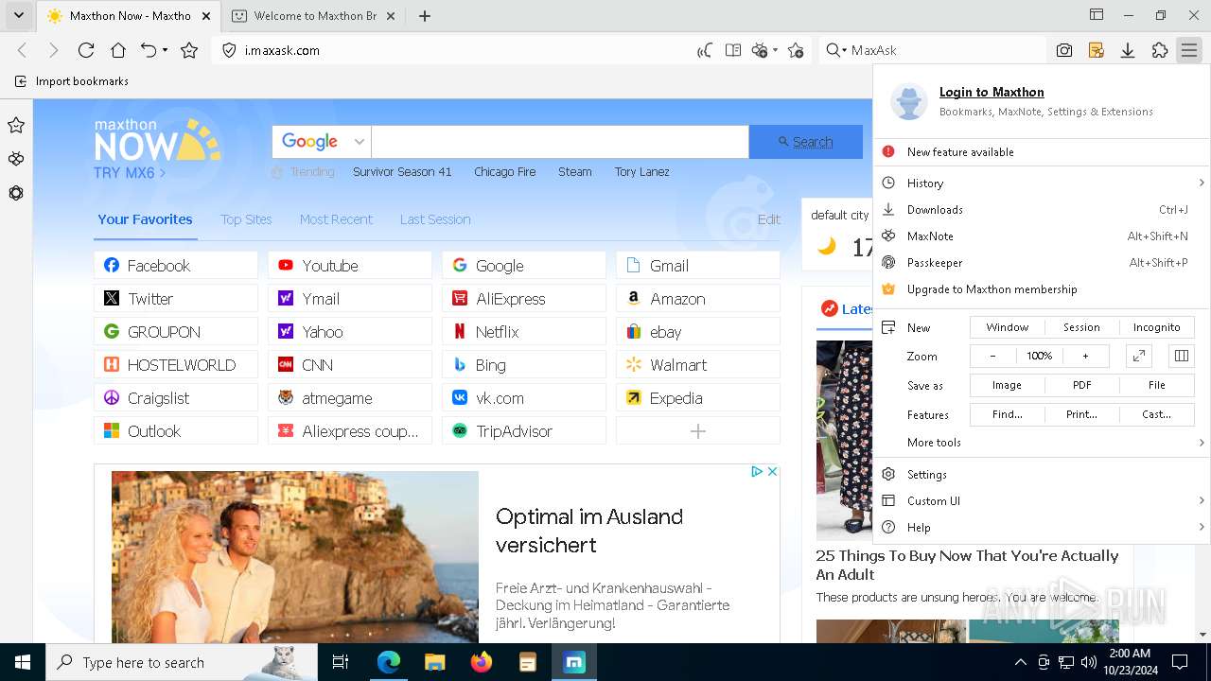Open the home page icon
Viewport: 1211px width, 681px height.
(x=117, y=50)
